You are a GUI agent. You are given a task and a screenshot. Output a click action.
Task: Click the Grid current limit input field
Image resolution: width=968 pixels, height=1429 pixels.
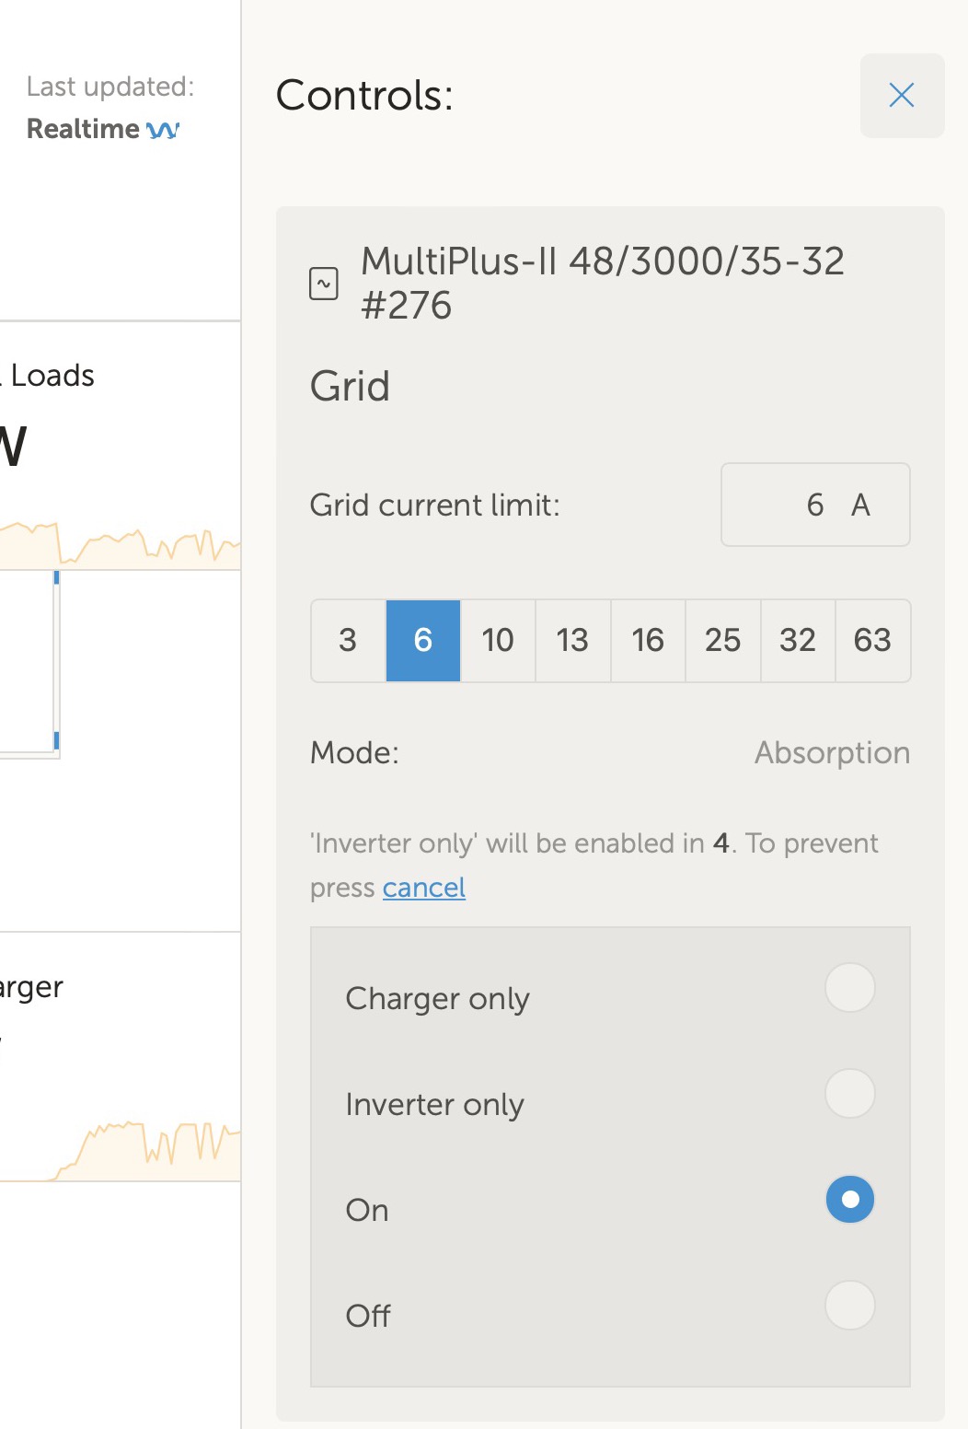(x=814, y=505)
